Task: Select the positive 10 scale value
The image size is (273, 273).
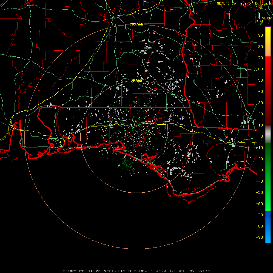Action: click(x=261, y=125)
